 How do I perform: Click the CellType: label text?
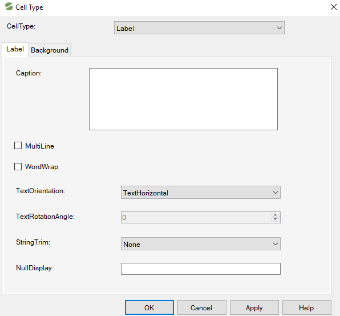pos(21,26)
